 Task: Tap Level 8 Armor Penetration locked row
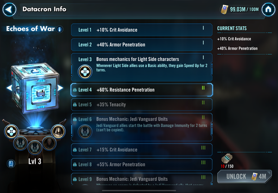click(x=142, y=164)
